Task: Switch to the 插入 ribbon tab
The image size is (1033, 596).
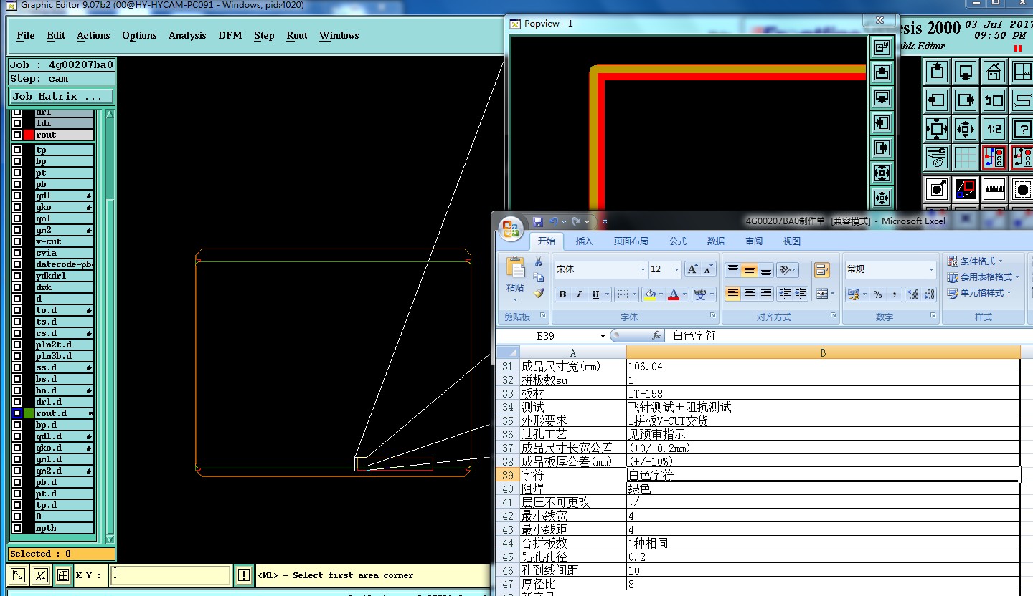Action: [585, 241]
